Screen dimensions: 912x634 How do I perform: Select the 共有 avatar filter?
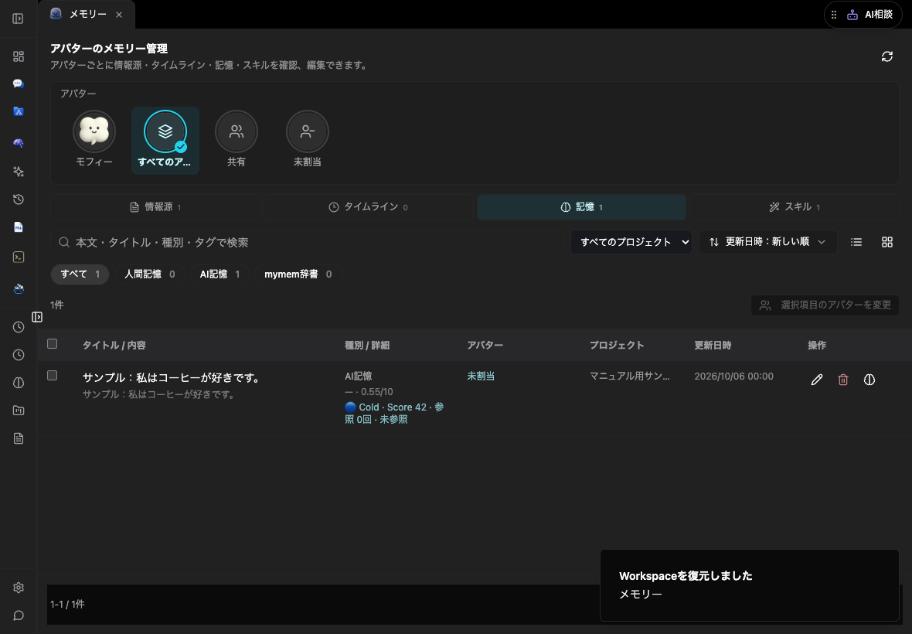(x=237, y=140)
